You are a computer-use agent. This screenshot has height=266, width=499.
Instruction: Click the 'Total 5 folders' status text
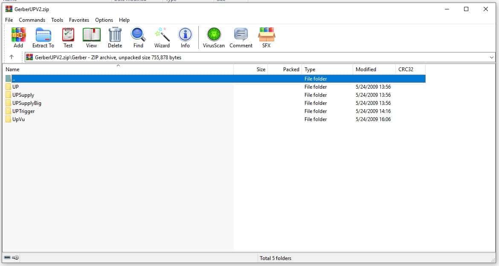[x=275, y=258]
